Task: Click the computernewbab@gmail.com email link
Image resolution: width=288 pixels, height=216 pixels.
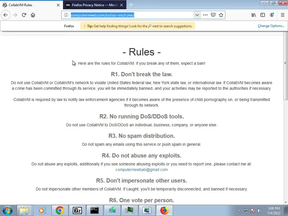Action: [141, 170]
